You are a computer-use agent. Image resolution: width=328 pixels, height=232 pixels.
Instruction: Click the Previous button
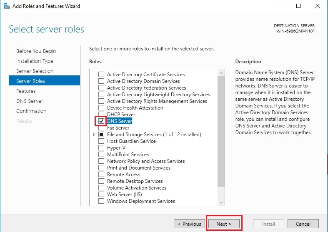189,224
